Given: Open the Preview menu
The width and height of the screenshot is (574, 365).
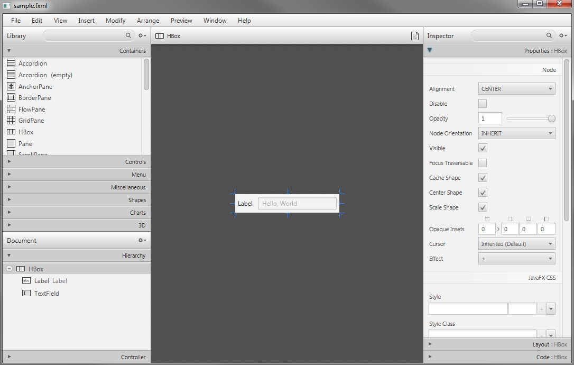Looking at the screenshot, I should point(181,21).
